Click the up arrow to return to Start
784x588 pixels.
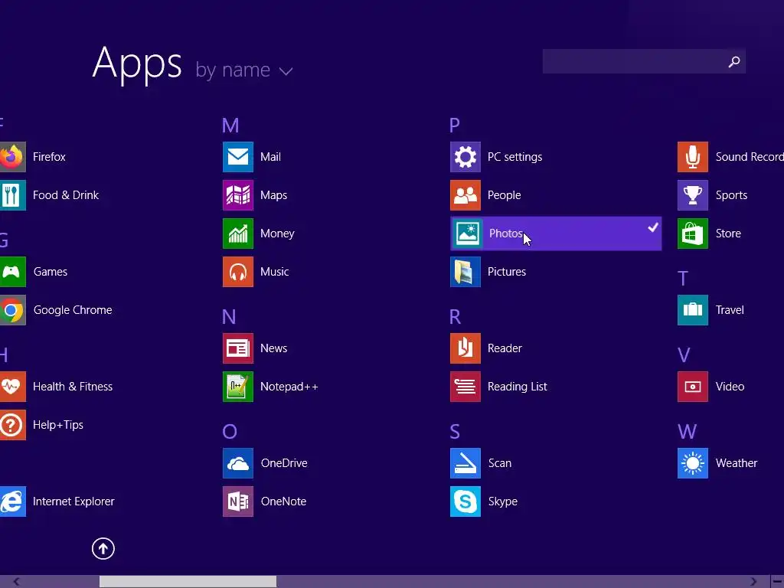103,548
